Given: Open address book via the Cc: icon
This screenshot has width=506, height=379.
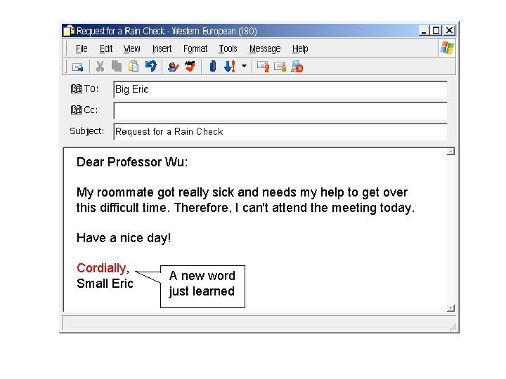Looking at the screenshot, I should coord(76,110).
